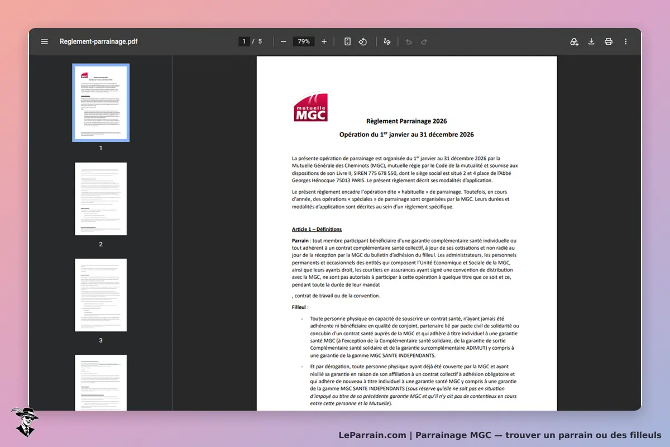Download the PDF file
This screenshot has width=670, height=447.
pos(591,41)
